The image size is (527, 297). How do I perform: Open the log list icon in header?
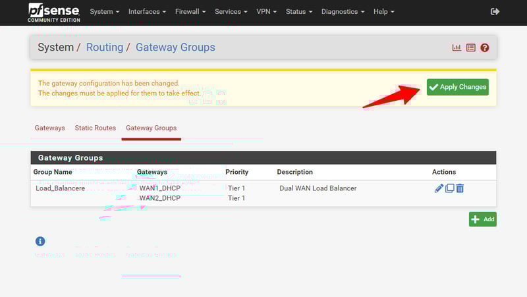[x=471, y=47]
